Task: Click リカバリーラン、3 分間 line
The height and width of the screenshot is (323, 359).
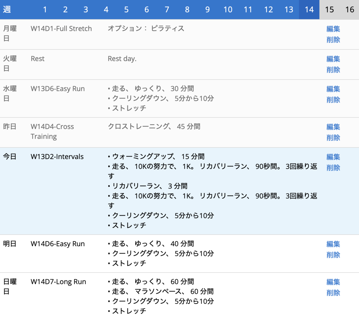Action: tap(148, 186)
